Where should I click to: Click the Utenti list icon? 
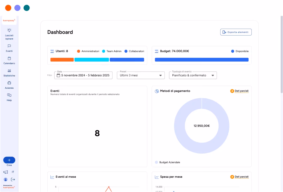click(x=52, y=51)
